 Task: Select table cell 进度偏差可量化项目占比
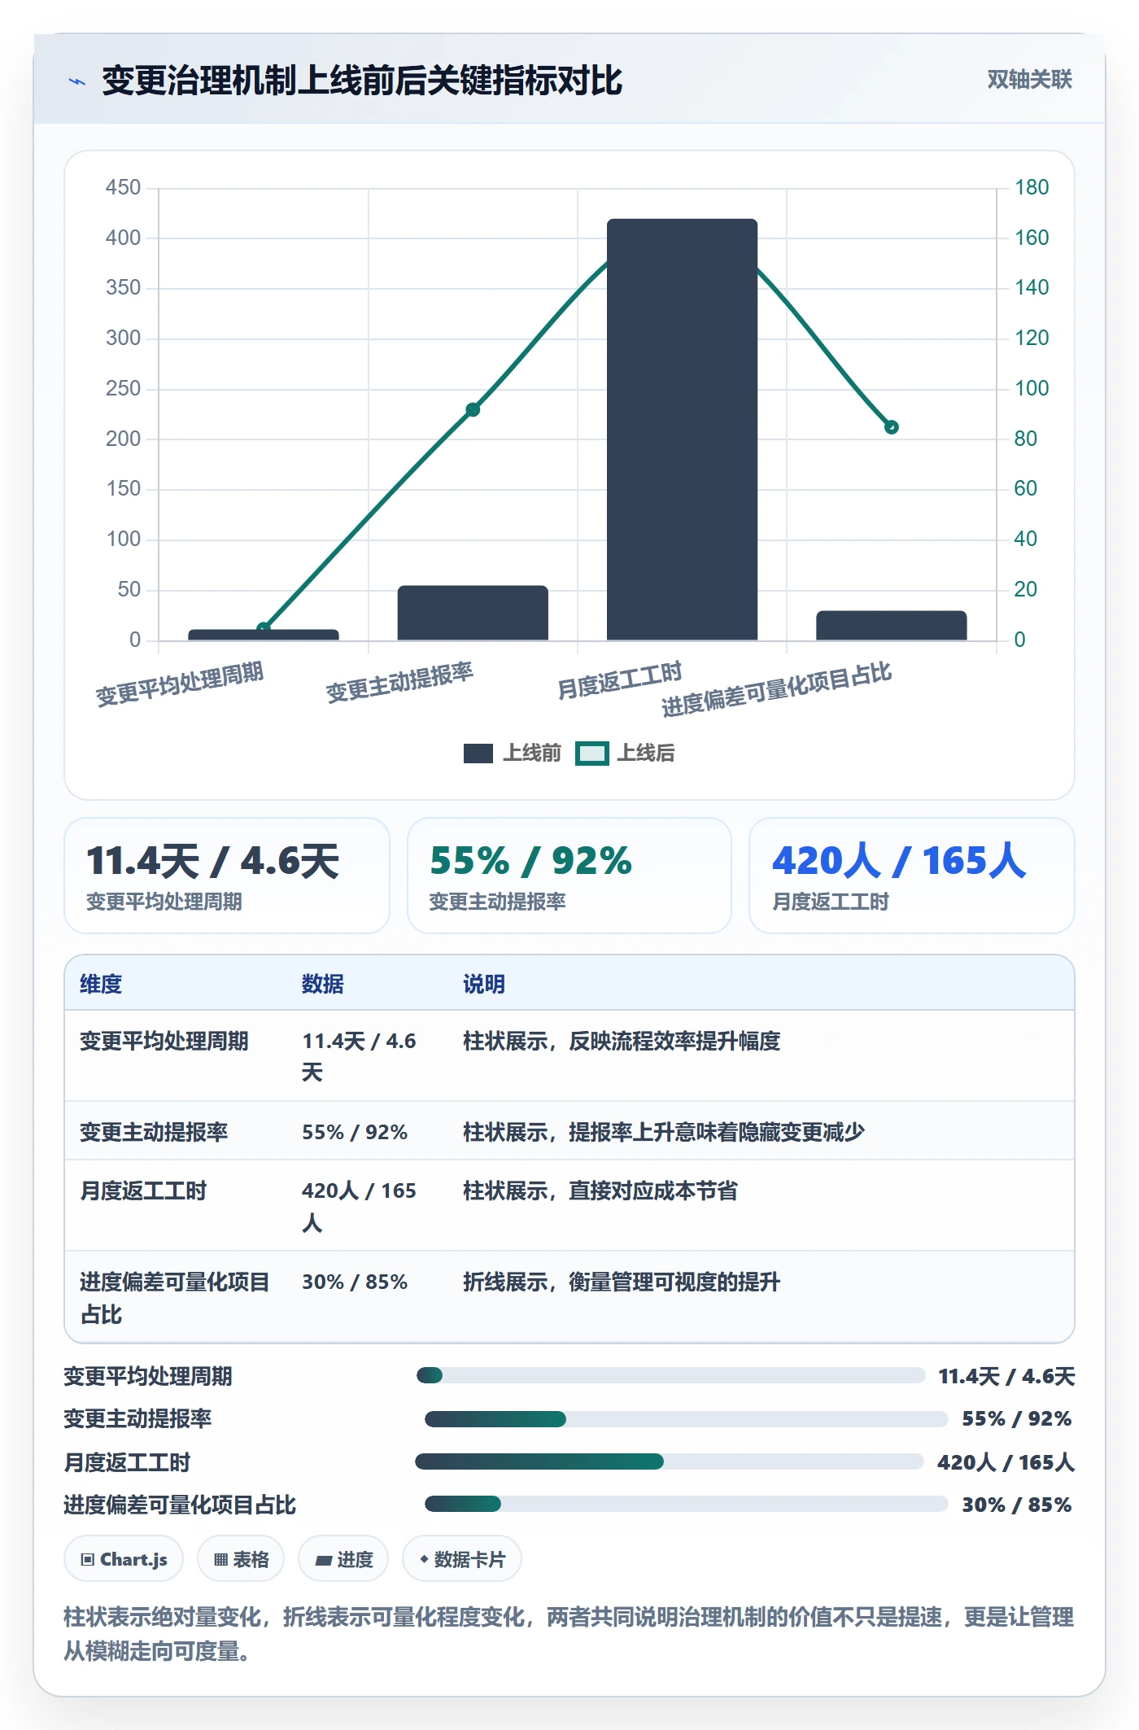[x=175, y=1298]
